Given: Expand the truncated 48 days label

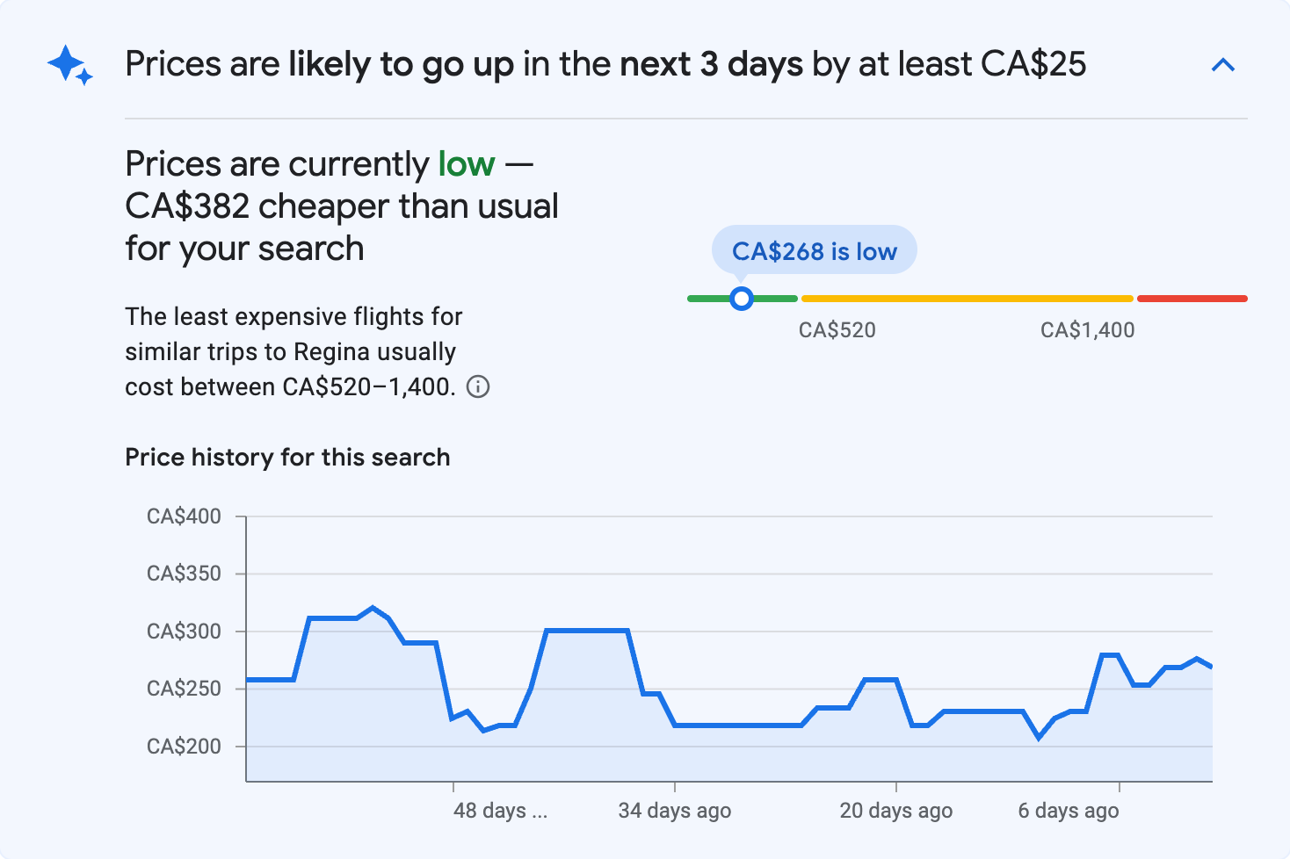Looking at the screenshot, I should coord(500,811).
